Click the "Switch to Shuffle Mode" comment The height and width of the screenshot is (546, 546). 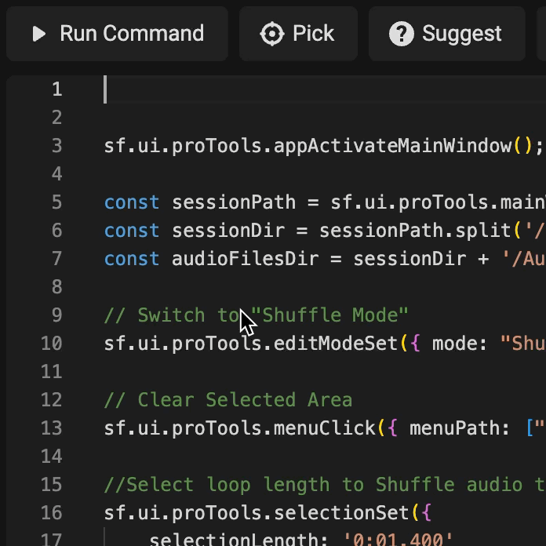[x=257, y=315]
